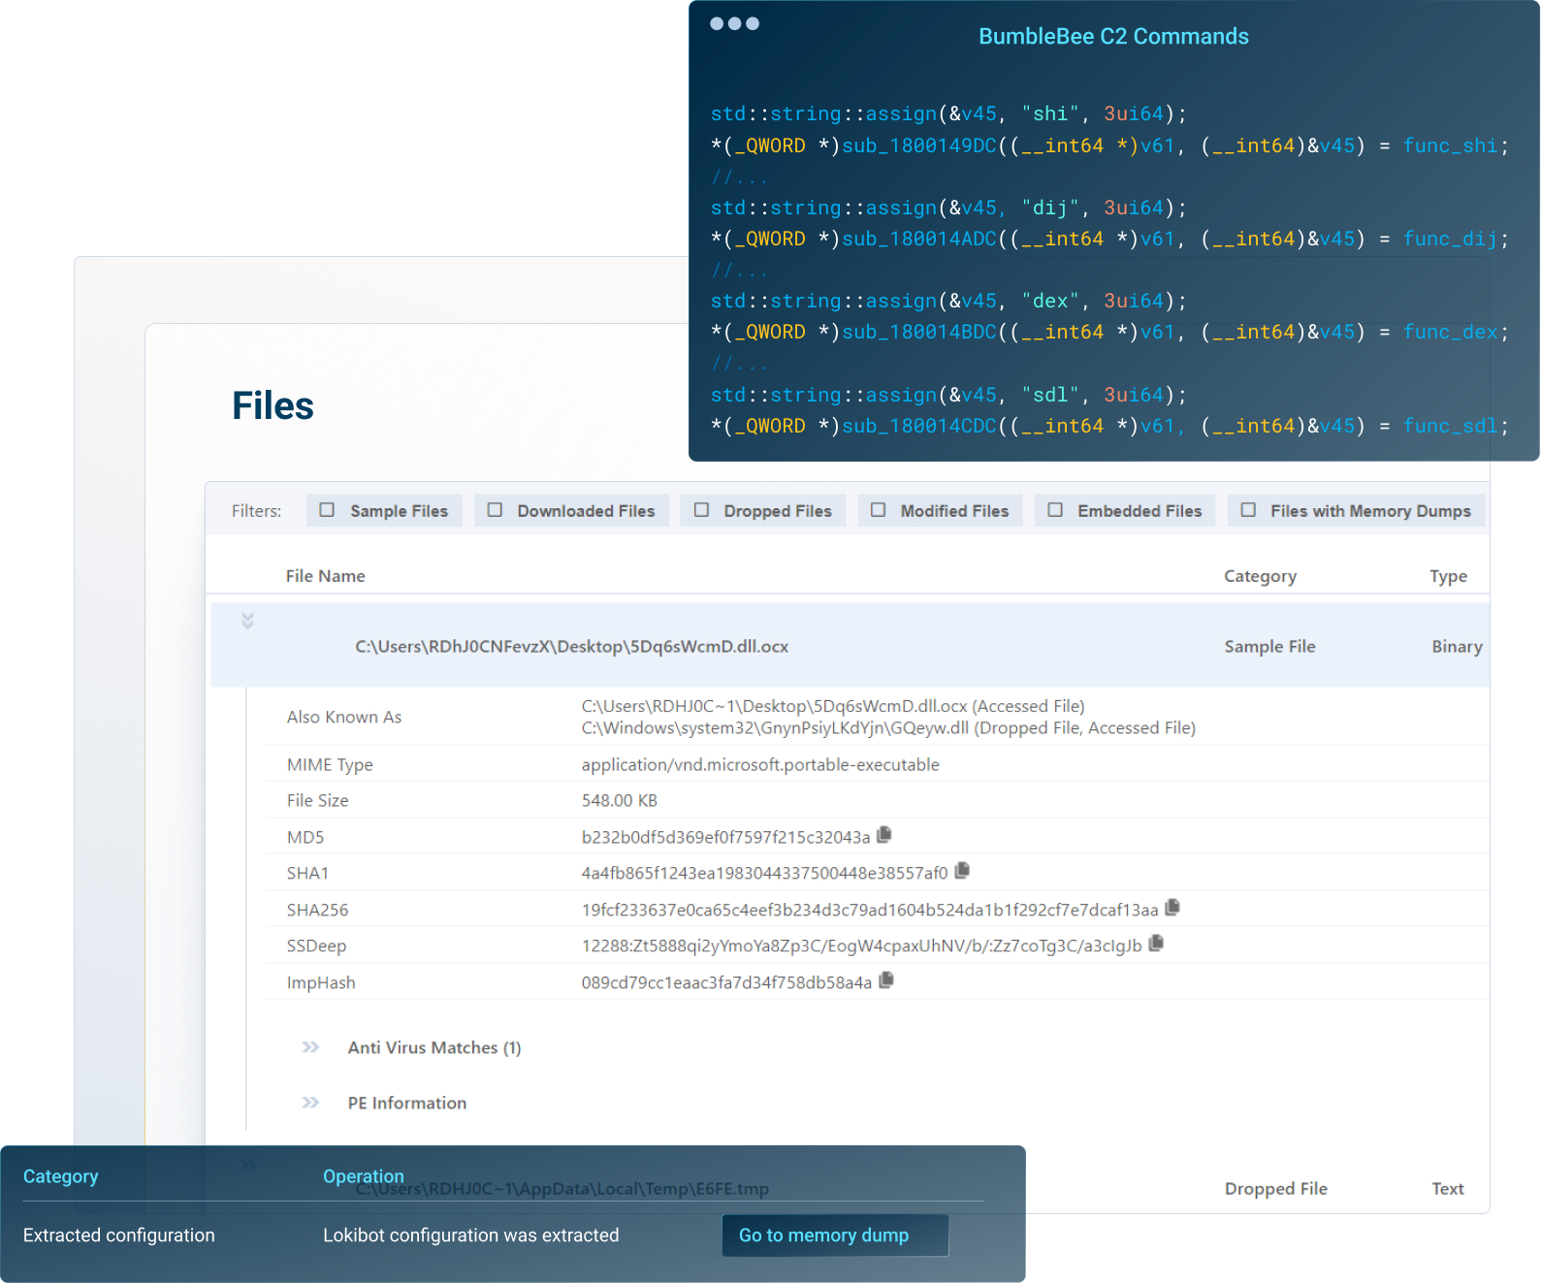Click Go to memory dump button
The width and height of the screenshot is (1541, 1283).
point(835,1235)
